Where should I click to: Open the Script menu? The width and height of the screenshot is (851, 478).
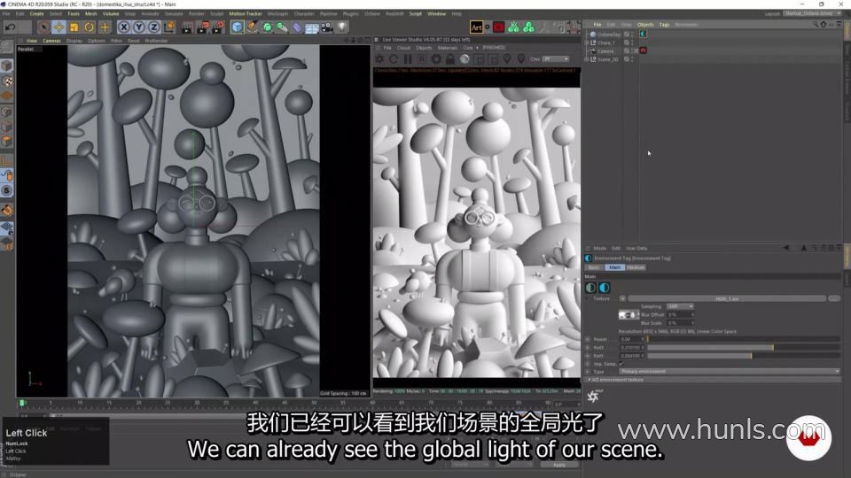[415, 13]
